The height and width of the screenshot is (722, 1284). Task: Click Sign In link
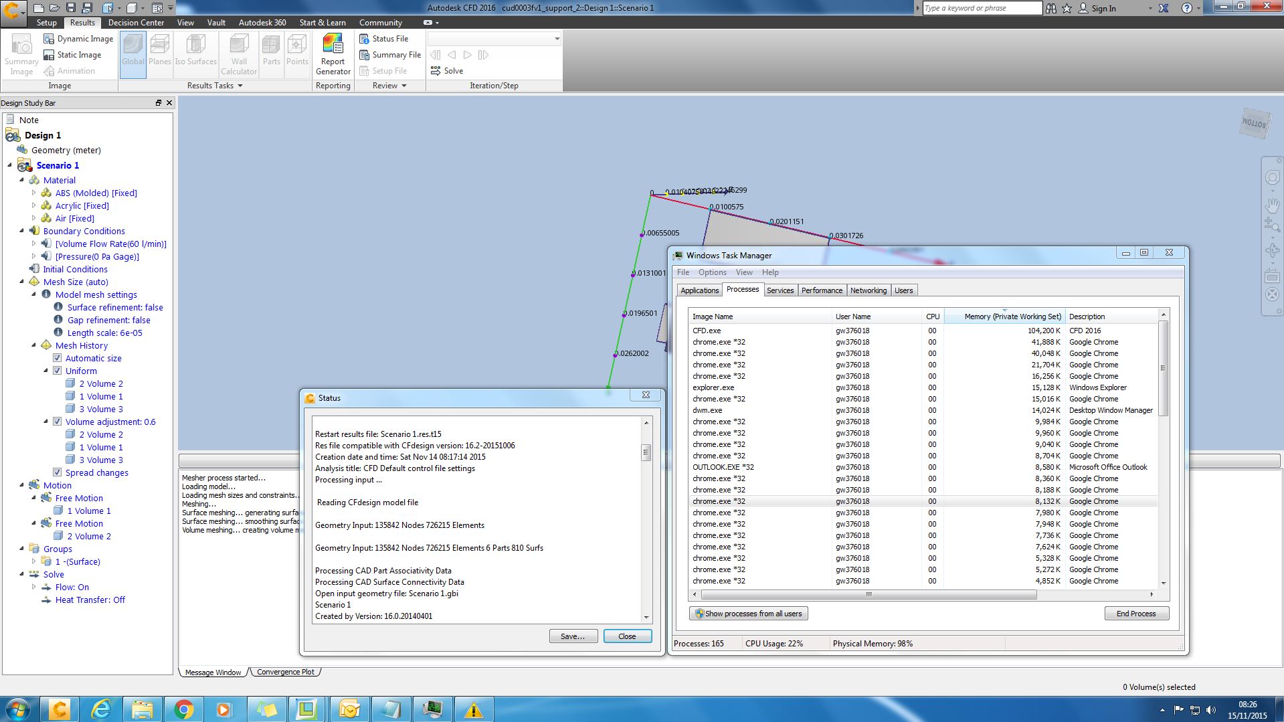point(1097,9)
